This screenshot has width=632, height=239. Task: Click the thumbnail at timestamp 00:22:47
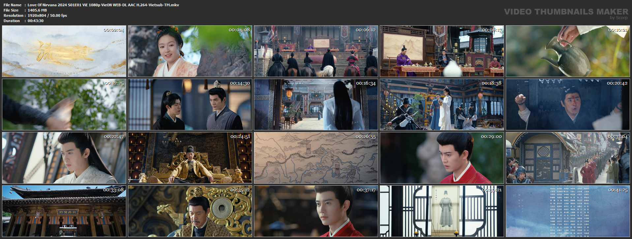click(64, 158)
